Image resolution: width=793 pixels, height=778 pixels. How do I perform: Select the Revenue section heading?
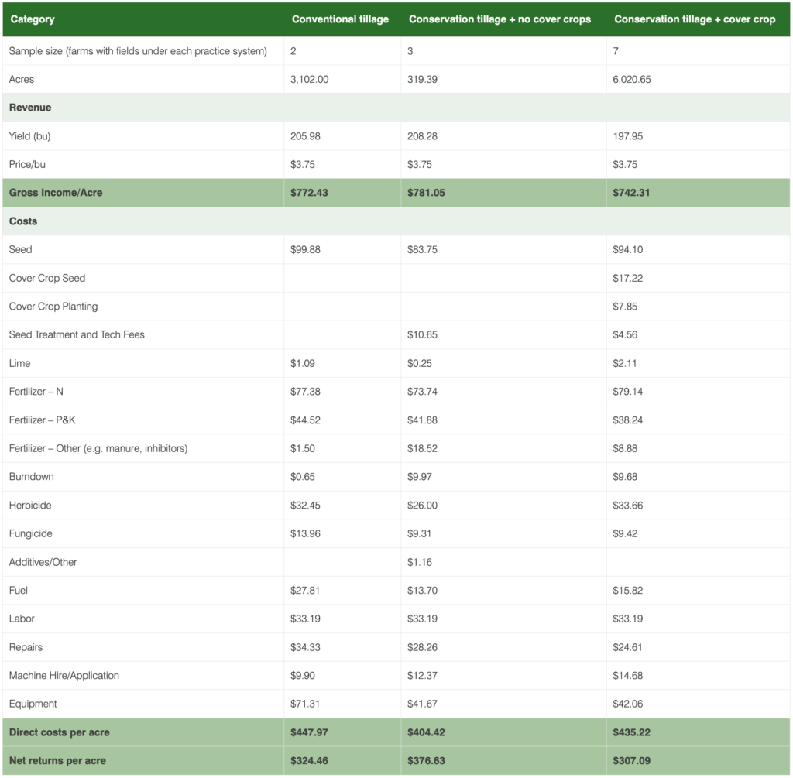pos(30,108)
